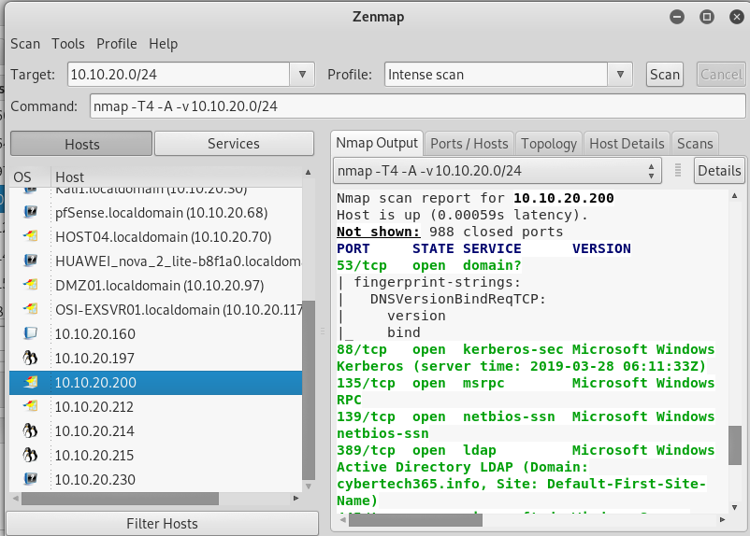This screenshot has height=536, width=750.
Task: Toggle the Hosts view button
Action: 81,144
